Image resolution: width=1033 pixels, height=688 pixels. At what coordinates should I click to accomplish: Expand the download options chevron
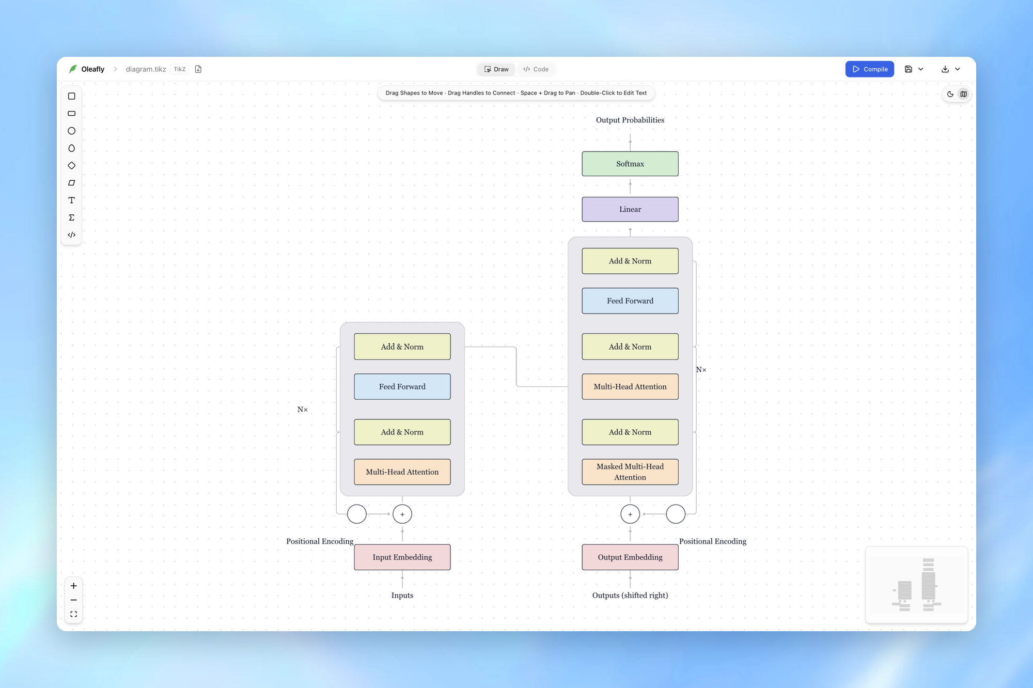click(958, 69)
